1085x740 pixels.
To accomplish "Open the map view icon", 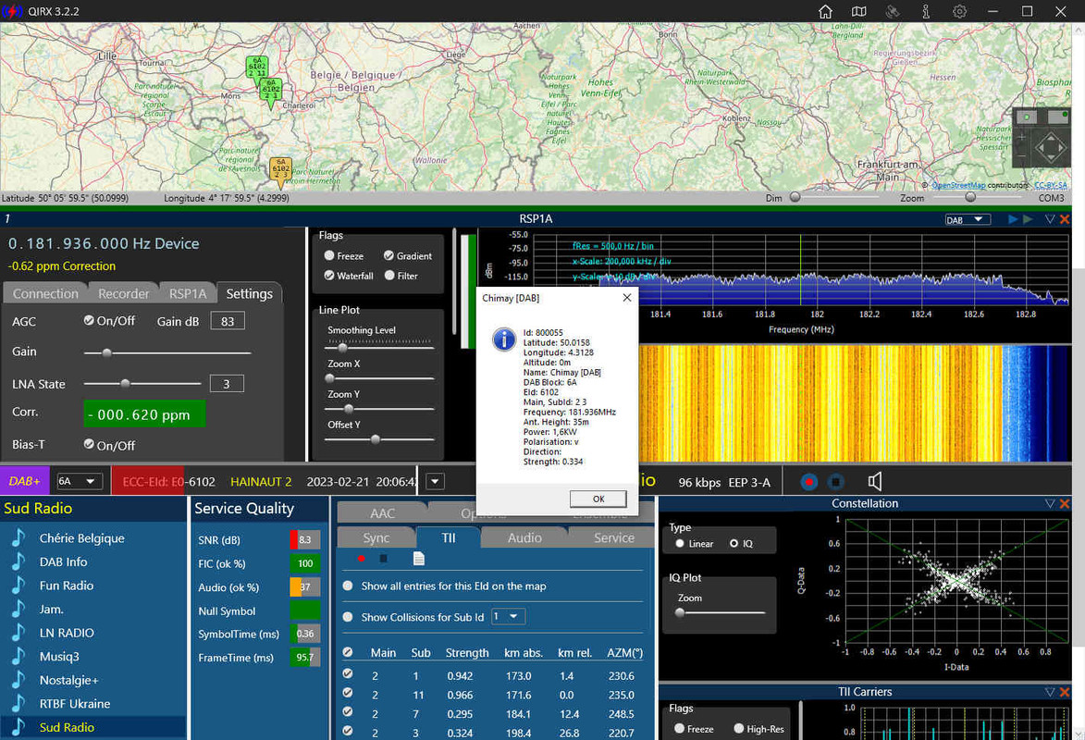I will point(859,12).
